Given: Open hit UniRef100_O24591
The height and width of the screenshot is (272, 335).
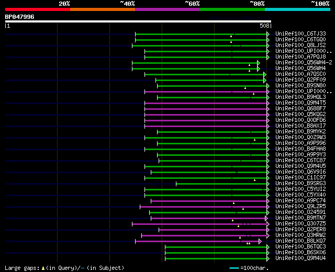Looking at the screenshot, I should tap(300, 212).
